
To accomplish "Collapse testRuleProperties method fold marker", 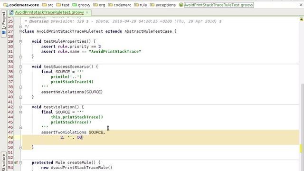I will point(20,41).
